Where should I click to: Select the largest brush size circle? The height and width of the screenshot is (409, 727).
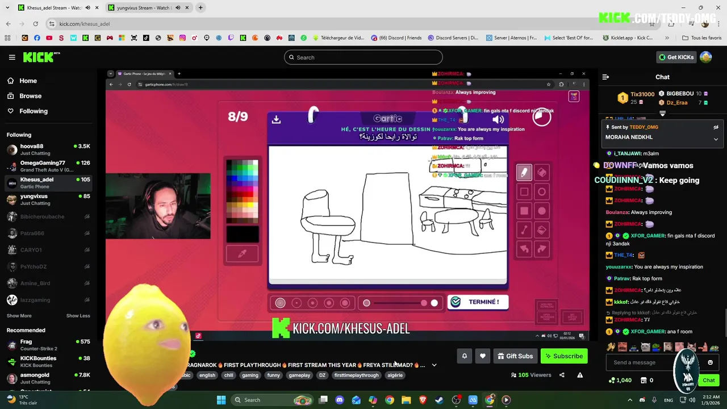coord(345,303)
